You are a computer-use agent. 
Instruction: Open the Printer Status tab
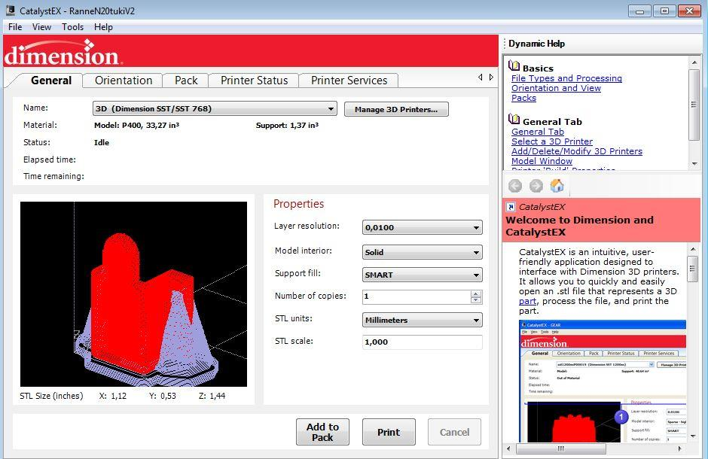point(255,81)
